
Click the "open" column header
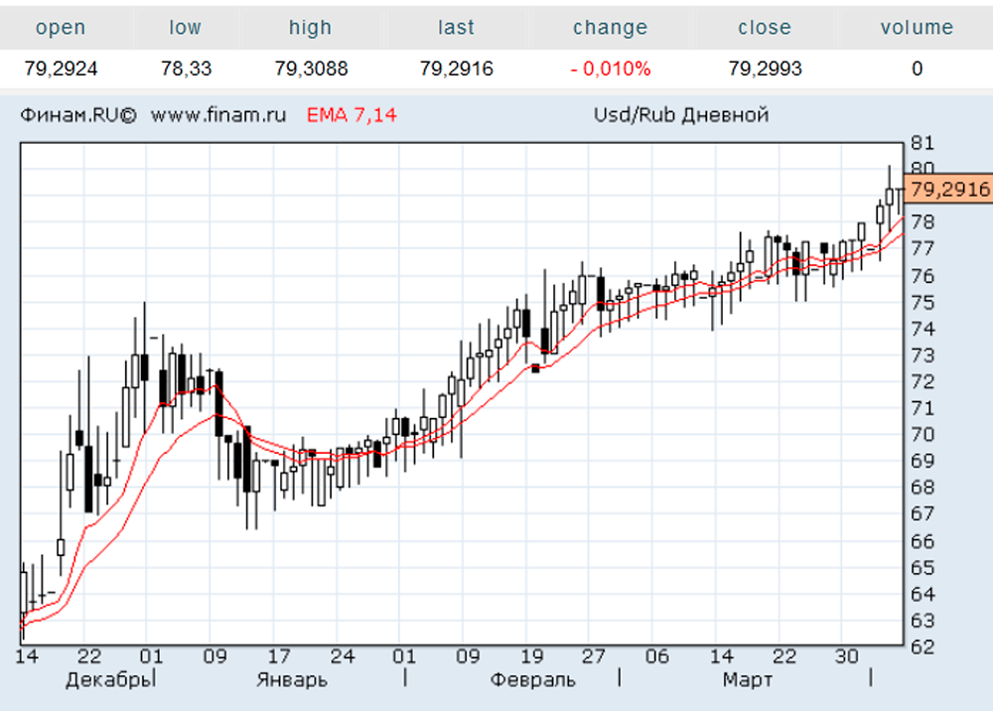point(61,28)
